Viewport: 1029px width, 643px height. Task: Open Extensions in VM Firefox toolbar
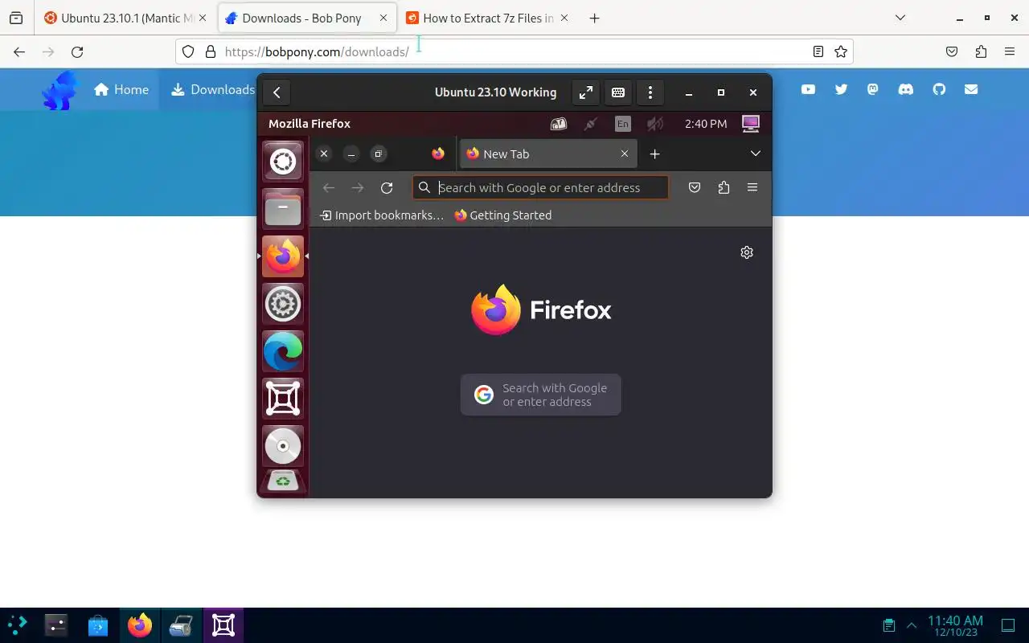(x=724, y=187)
